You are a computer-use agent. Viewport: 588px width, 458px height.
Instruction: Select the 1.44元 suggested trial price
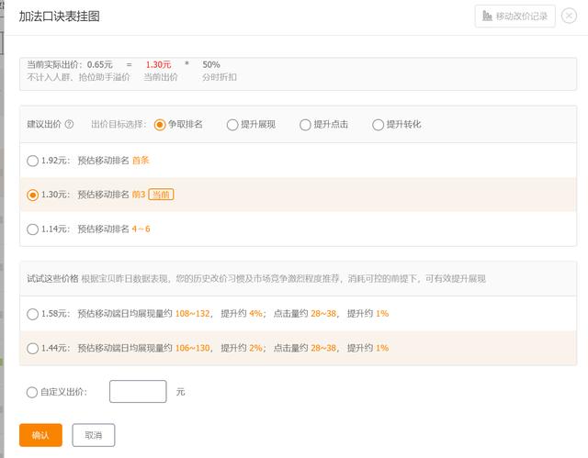pyautogui.click(x=33, y=349)
